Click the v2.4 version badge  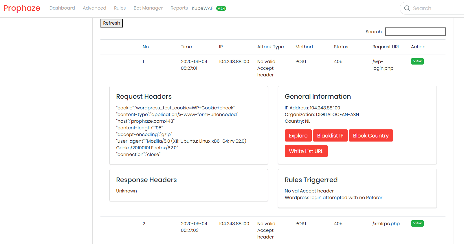pos(221,8)
